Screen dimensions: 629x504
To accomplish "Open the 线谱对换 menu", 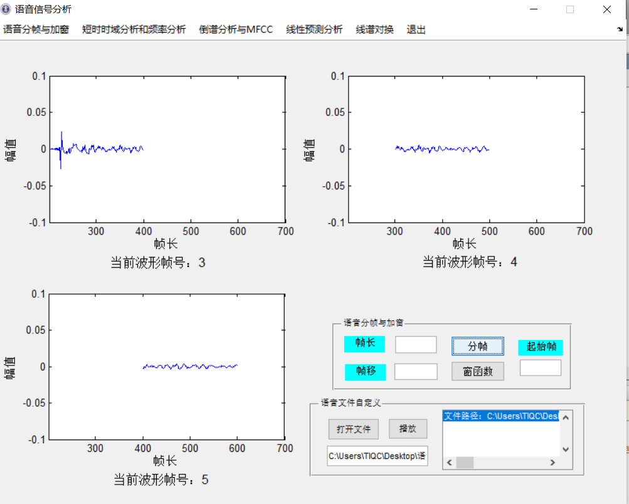I will [374, 29].
